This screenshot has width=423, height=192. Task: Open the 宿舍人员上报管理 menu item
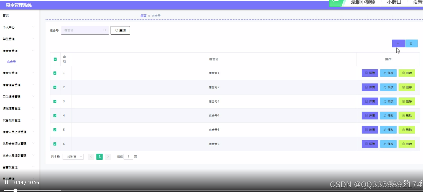tap(14, 132)
